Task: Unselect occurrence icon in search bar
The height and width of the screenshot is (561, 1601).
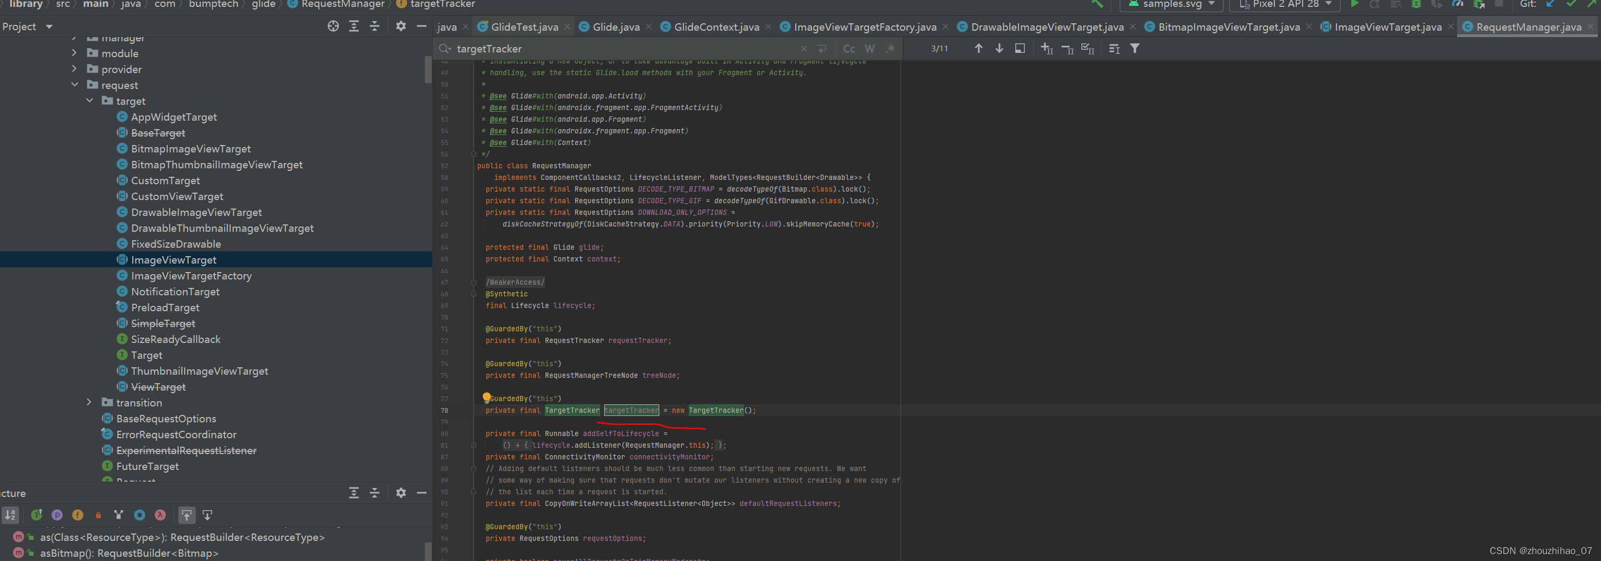Action: pyautogui.click(x=1067, y=49)
